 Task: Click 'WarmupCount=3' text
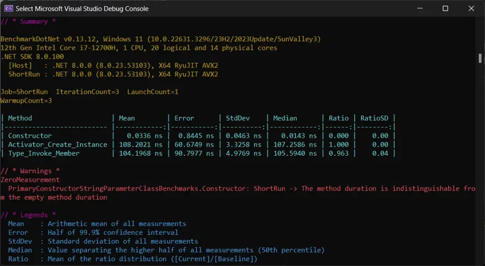27,100
